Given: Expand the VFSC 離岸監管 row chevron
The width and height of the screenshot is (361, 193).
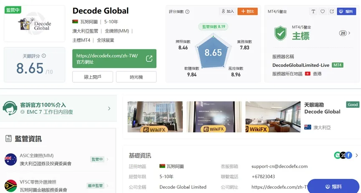Looking at the screenshot, I should coord(107,185).
